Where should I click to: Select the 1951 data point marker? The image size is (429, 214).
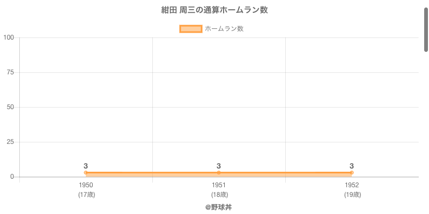tap(219, 172)
